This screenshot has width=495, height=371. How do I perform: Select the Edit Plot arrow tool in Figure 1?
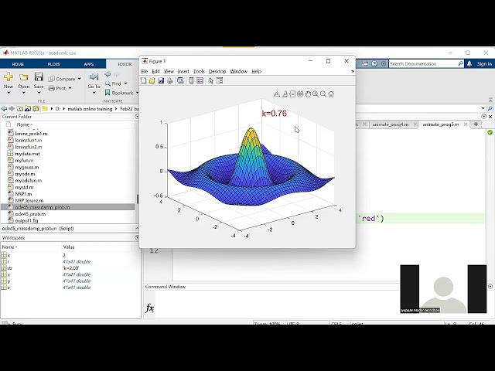(211, 80)
